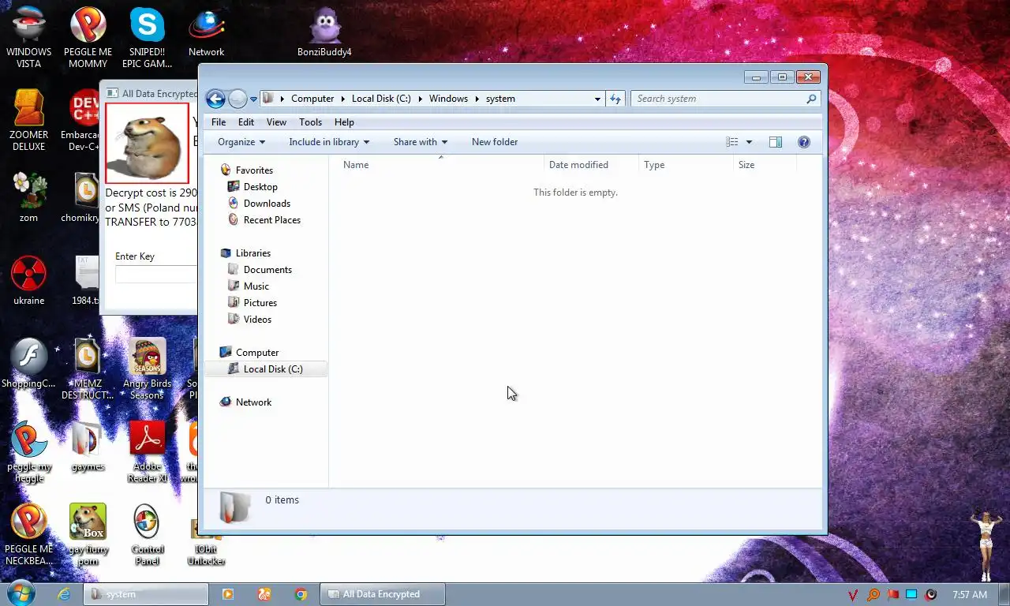1010x606 pixels.
Task: Open the Music library in navigation pane
Action: (256, 286)
